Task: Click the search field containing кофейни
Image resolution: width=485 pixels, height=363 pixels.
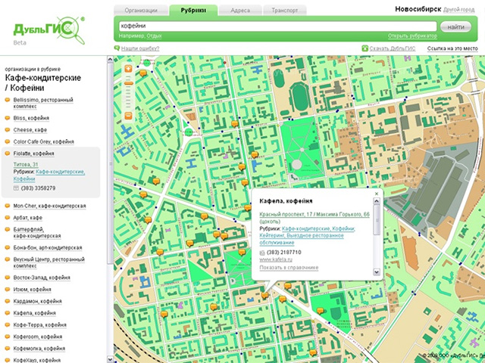Action: click(x=278, y=26)
